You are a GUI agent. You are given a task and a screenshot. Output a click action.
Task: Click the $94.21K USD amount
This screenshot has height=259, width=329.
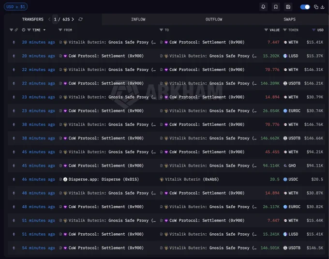[315, 152]
